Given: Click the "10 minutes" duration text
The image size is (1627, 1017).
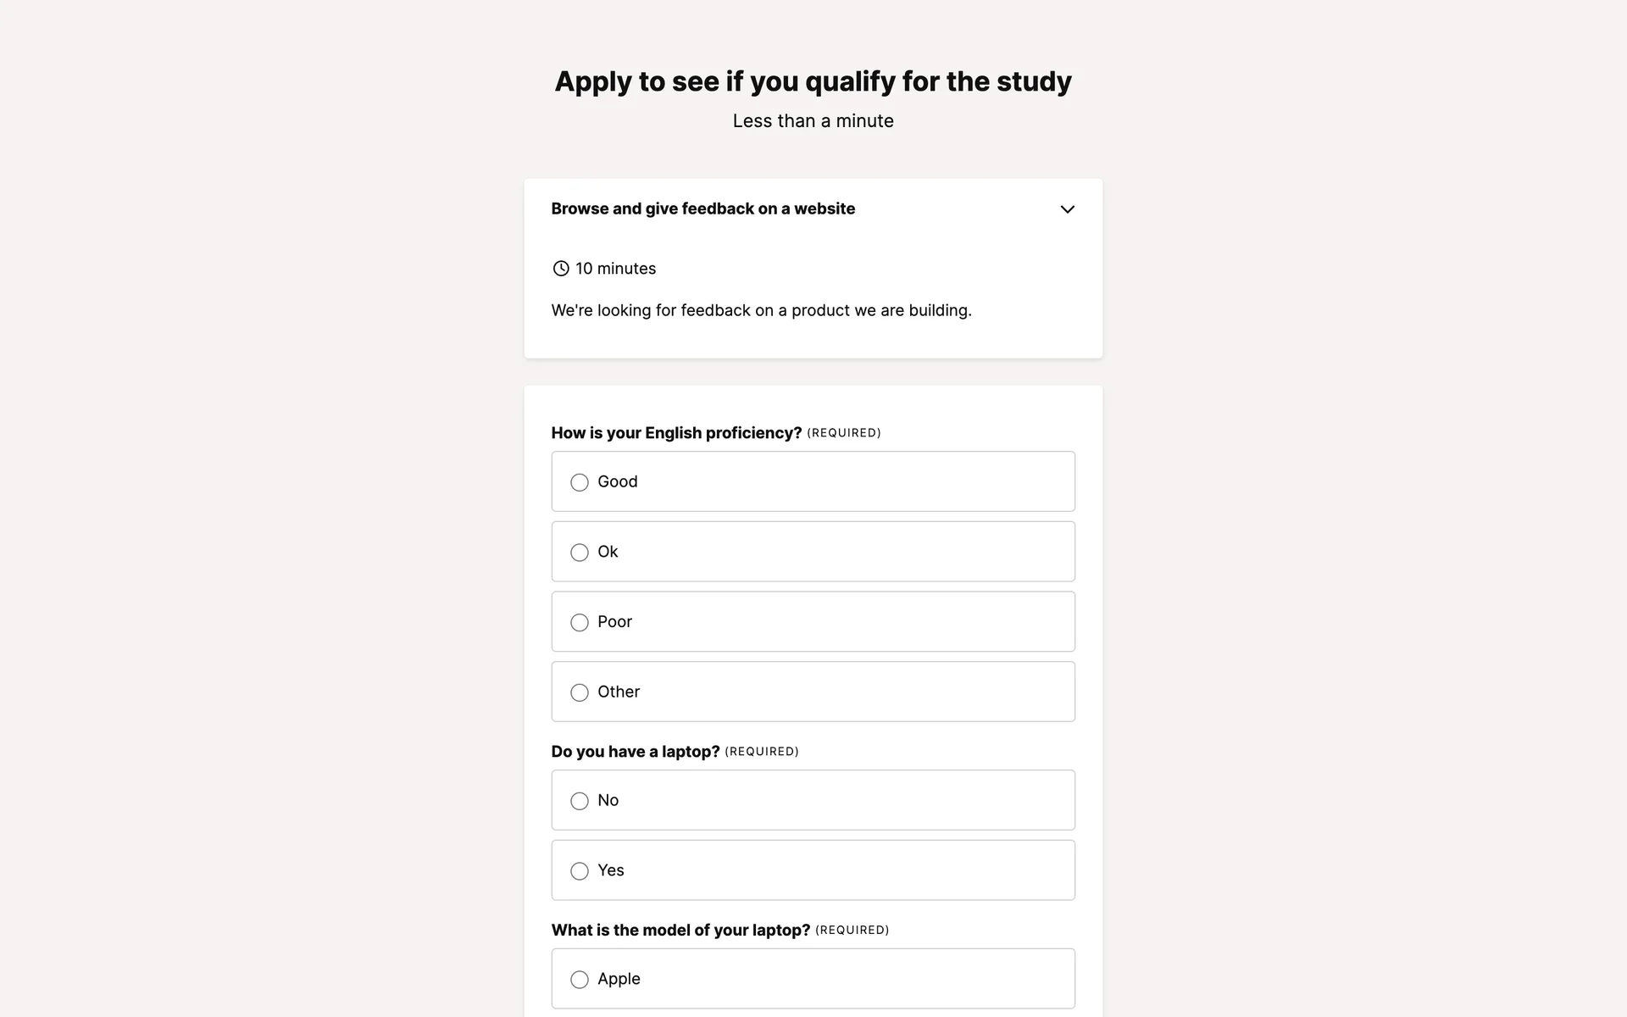Looking at the screenshot, I should pyautogui.click(x=615, y=269).
